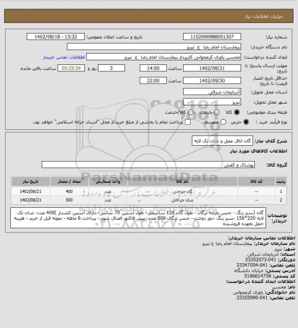Click the delivery city field تبریز
298x328 pixels.
click(212, 102)
